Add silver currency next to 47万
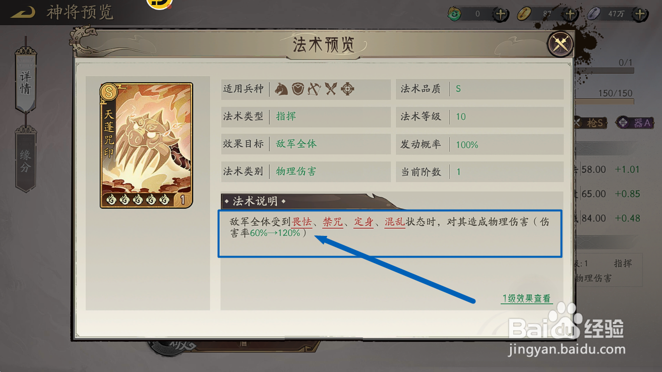Viewport: 662px width, 372px height. 640,14
